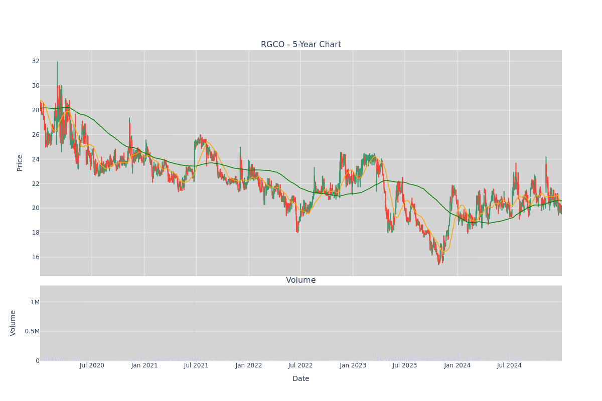This screenshot has height=401, width=602.
Task: Click the chart title 'RGCO - 5-Year Chart'
Action: pos(301,45)
